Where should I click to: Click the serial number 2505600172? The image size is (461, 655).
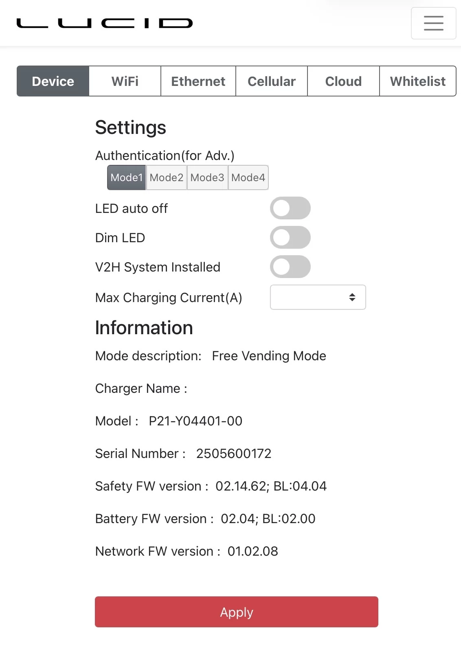click(x=234, y=453)
